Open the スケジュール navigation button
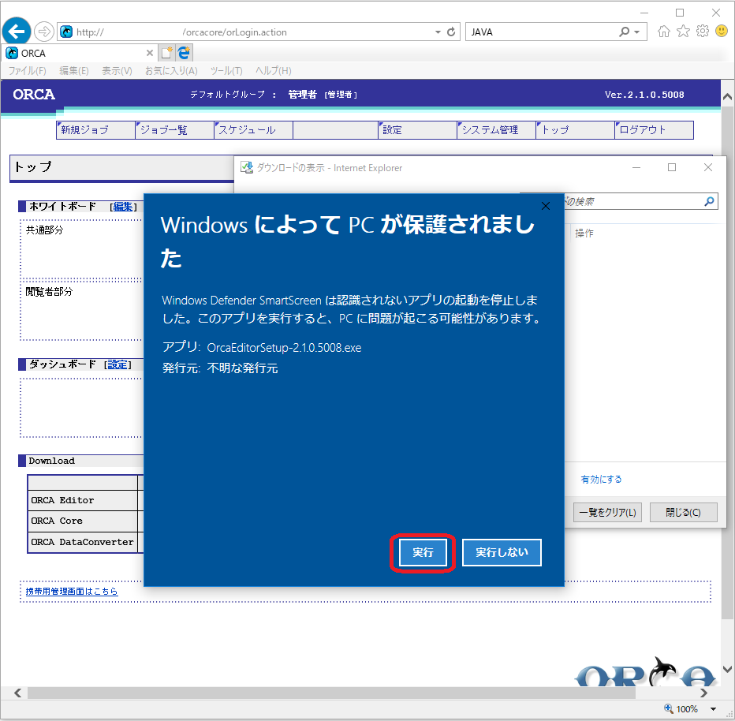The width and height of the screenshot is (735, 721). 253,130
